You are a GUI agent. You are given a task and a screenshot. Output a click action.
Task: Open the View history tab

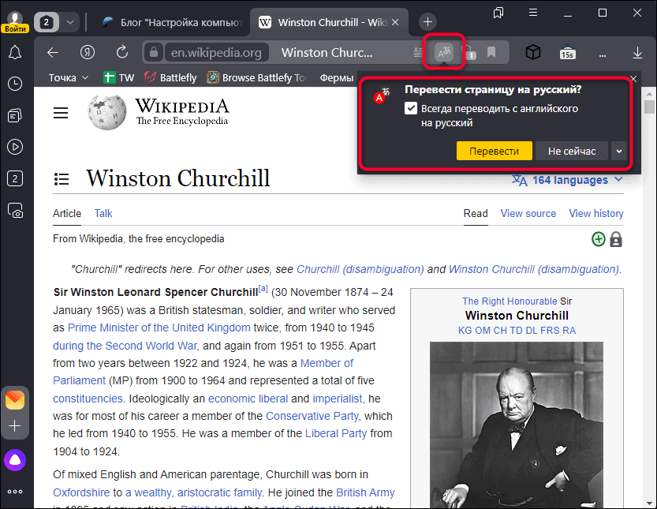click(596, 213)
